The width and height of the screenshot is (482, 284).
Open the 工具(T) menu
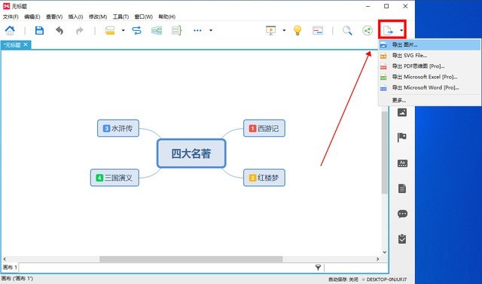tap(120, 17)
